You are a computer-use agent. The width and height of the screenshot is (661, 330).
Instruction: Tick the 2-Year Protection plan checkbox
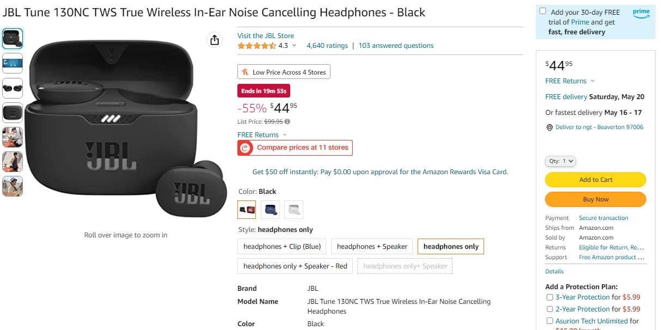coord(549,309)
